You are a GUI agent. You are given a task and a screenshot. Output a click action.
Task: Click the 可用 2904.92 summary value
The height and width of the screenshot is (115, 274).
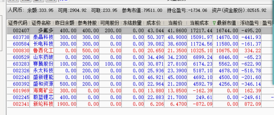point(72,10)
